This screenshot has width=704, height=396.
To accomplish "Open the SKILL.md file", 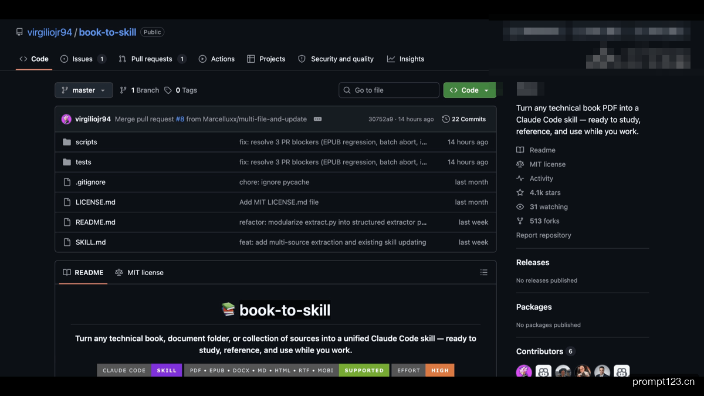I will (x=91, y=242).
